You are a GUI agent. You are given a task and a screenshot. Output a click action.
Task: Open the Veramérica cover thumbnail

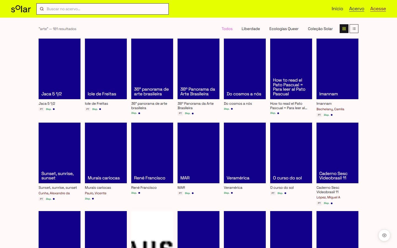(245, 153)
